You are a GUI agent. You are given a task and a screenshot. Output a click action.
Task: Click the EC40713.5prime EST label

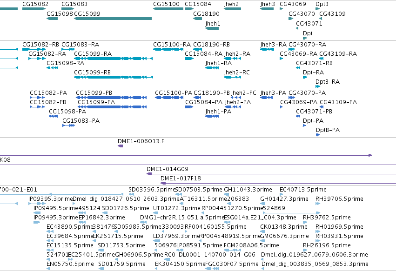coord(303,190)
